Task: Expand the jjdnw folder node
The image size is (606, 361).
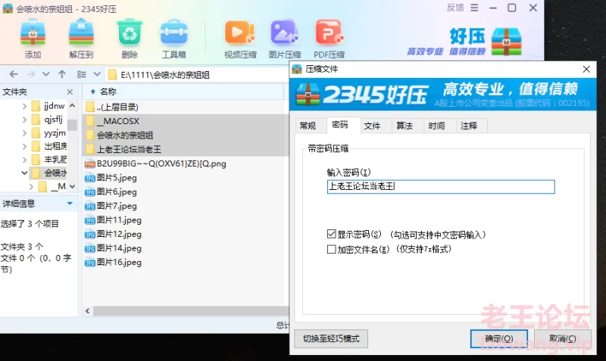Action: pos(24,106)
